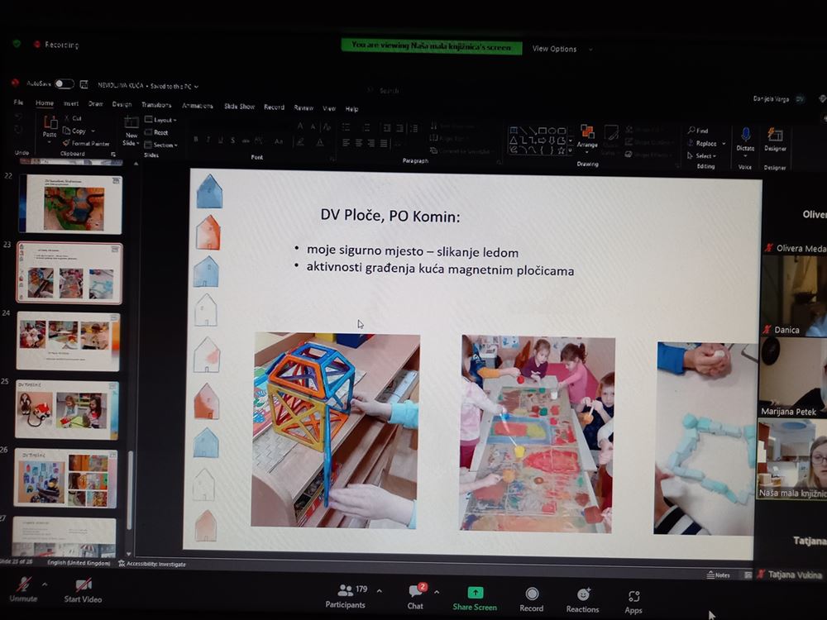
Task: Switch to the Review tab
Action: pos(304,107)
